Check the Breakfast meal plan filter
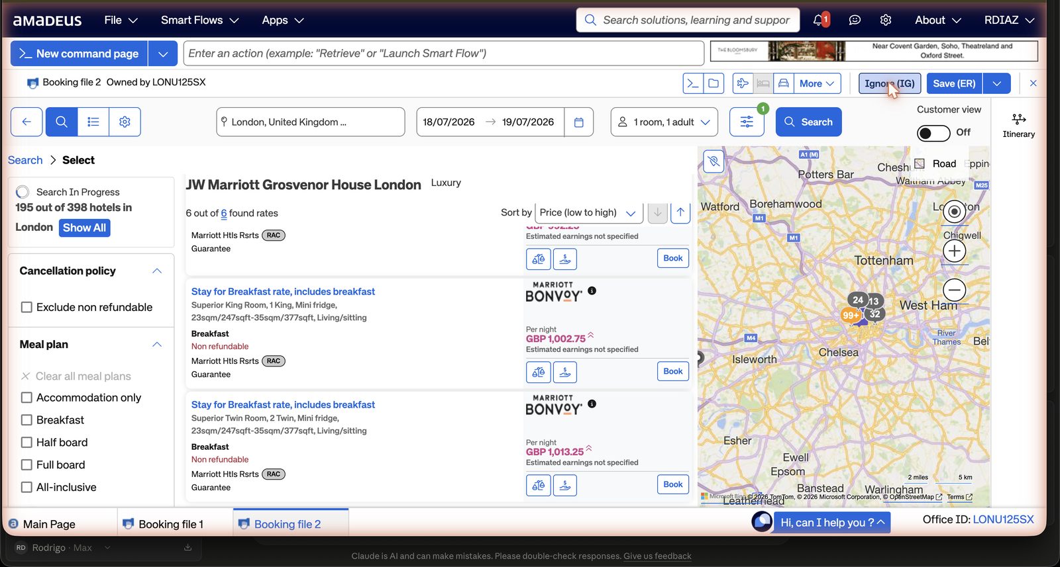Screen dimensions: 1060x567 click(x=26, y=420)
